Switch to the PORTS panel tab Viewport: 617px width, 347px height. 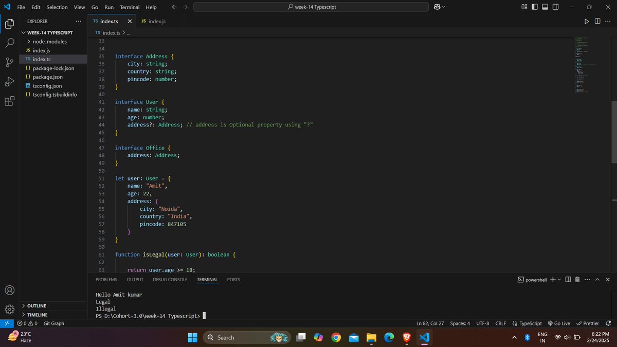[x=233, y=280]
